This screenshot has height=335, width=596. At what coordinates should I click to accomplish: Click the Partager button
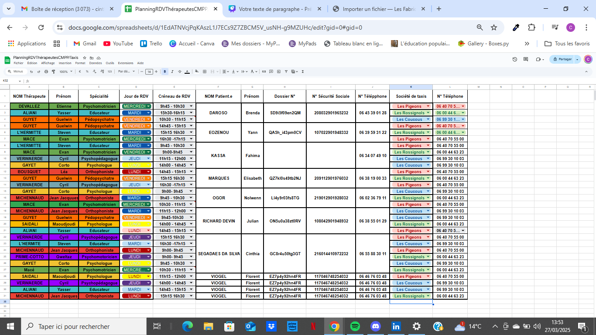coord(562,59)
